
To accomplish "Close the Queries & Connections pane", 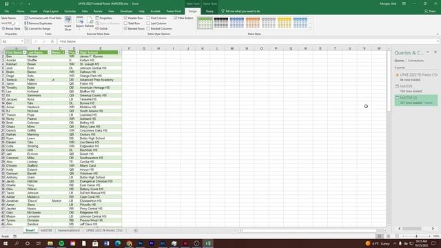I will (435, 52).
